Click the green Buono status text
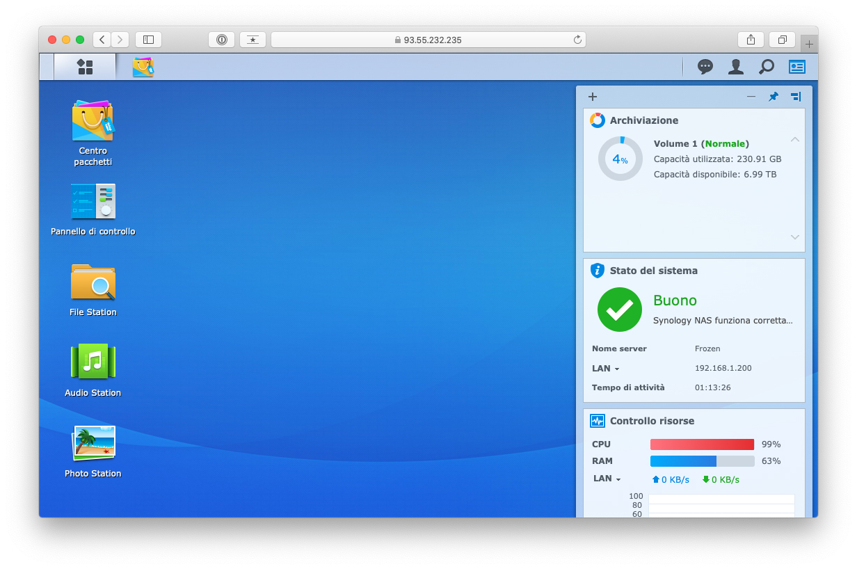Image resolution: width=857 pixels, height=569 pixels. pyautogui.click(x=675, y=300)
